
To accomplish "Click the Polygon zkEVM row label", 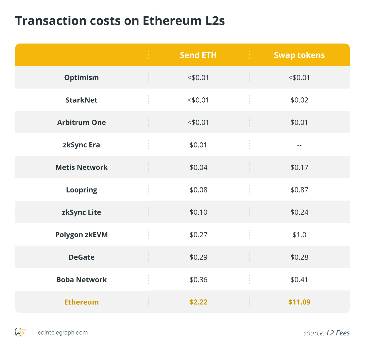I will tap(82, 235).
